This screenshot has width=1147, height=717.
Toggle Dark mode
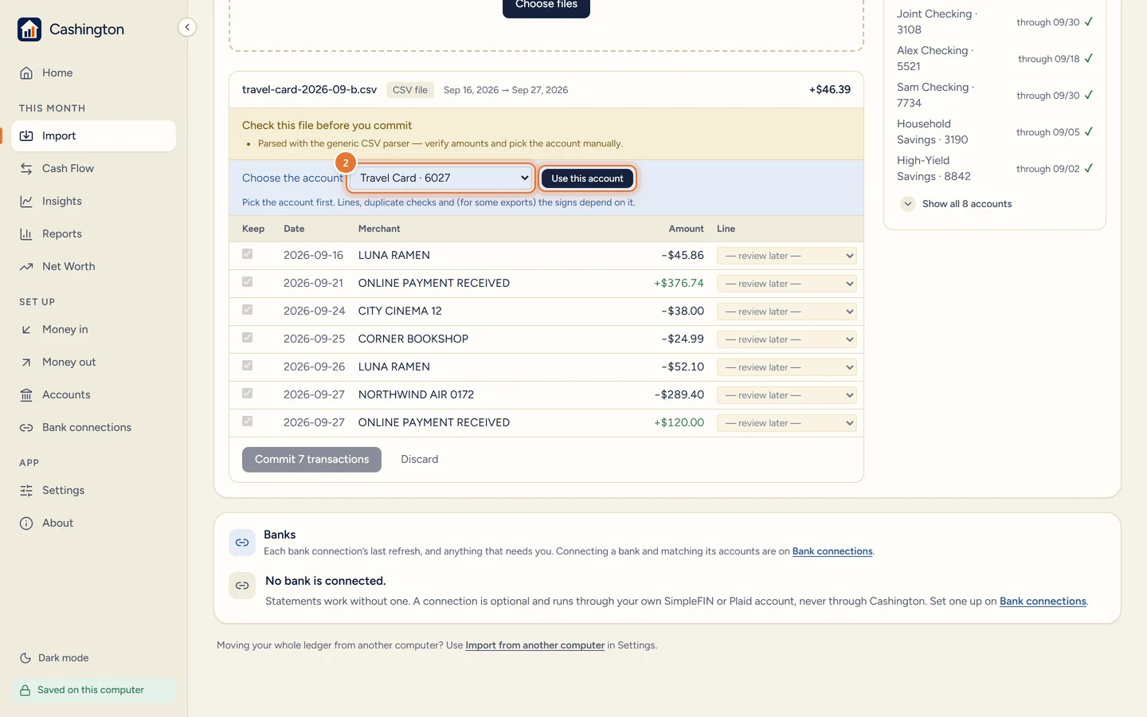click(x=54, y=658)
